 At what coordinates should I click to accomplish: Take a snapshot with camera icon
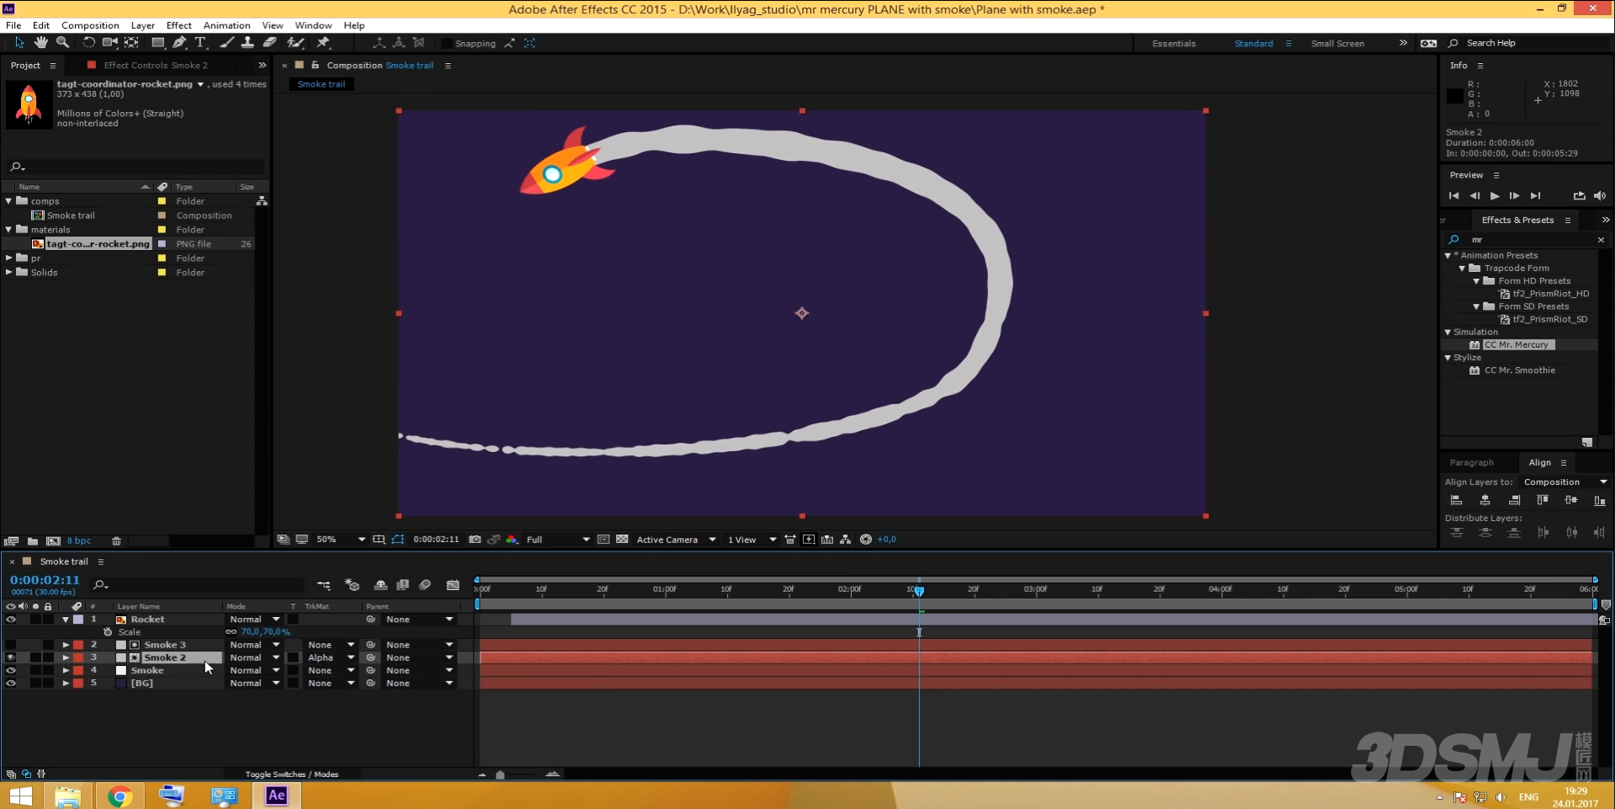pos(475,540)
